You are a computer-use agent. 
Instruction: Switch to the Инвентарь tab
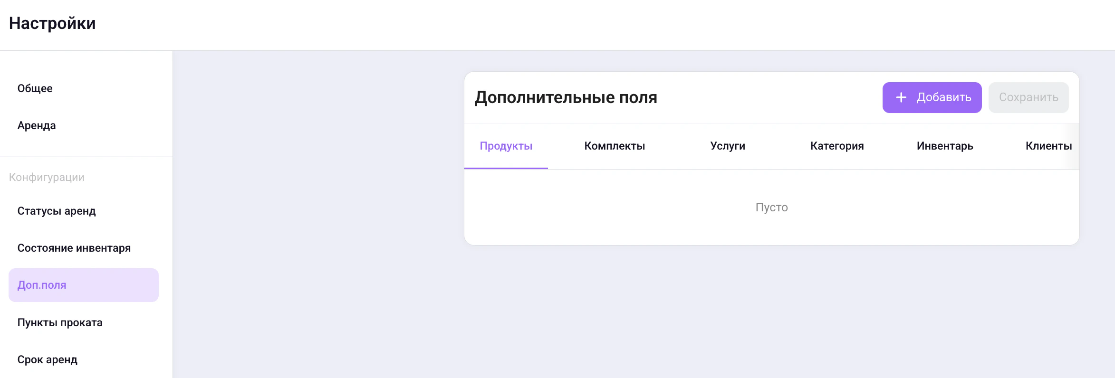[945, 146]
